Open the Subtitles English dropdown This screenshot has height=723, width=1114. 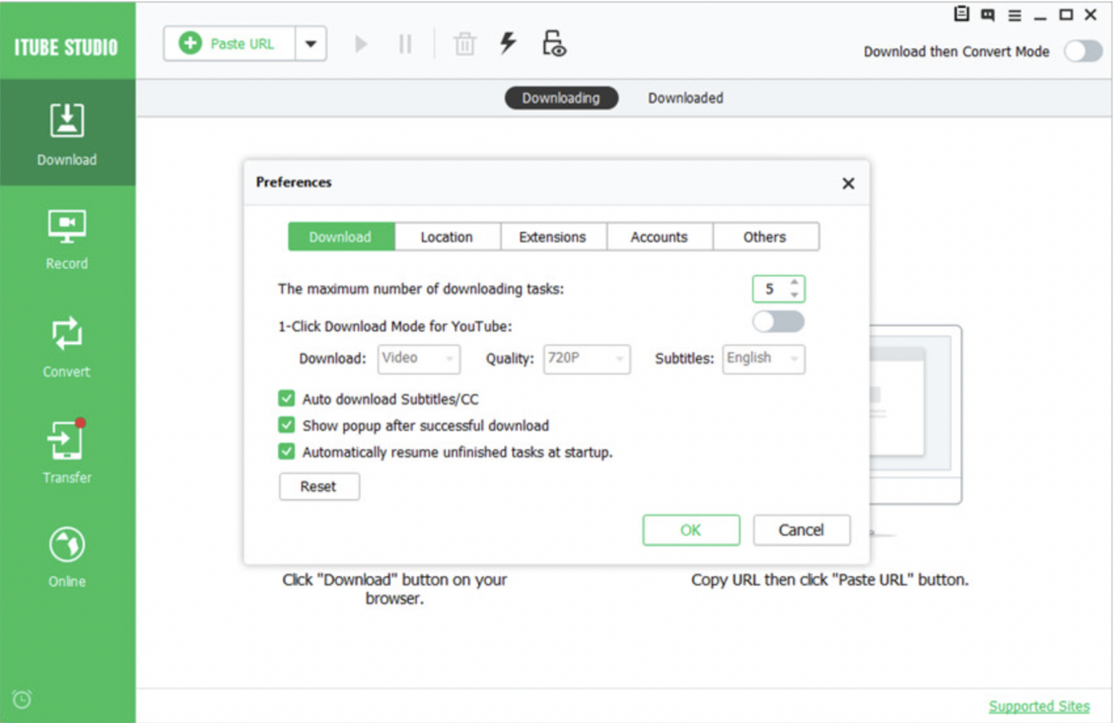point(763,358)
